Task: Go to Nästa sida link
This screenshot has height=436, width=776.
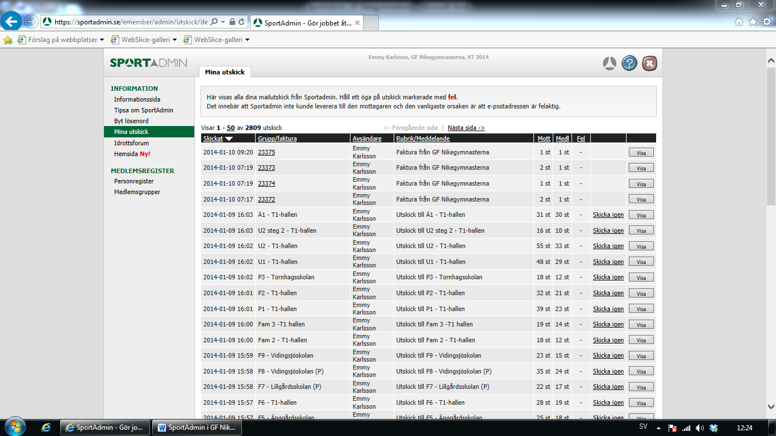Action: point(466,128)
